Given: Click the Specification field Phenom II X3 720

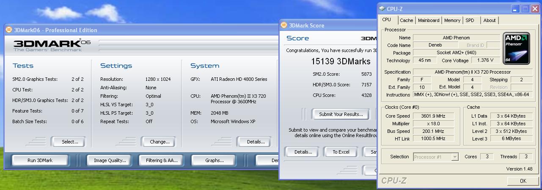Looking at the screenshot, I should coord(473,72).
